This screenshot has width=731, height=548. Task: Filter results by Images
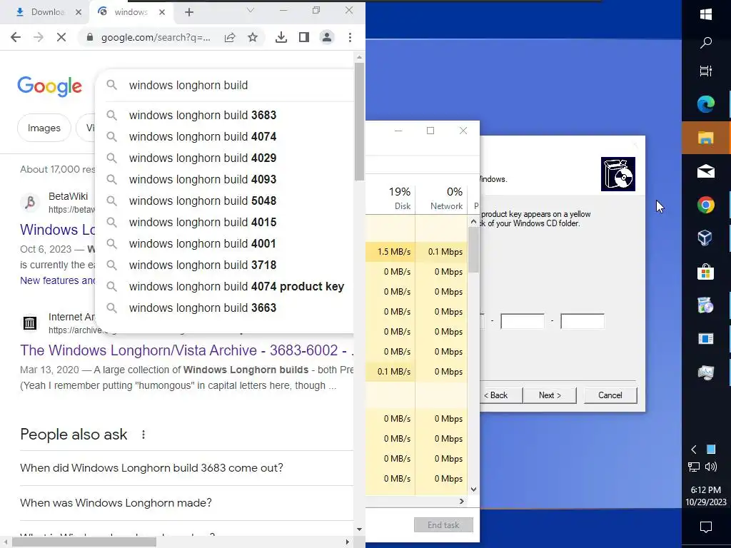[x=44, y=128]
